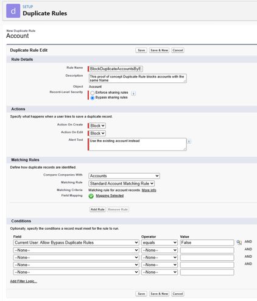Open second condition row Operator dropdown

(x=160, y=250)
